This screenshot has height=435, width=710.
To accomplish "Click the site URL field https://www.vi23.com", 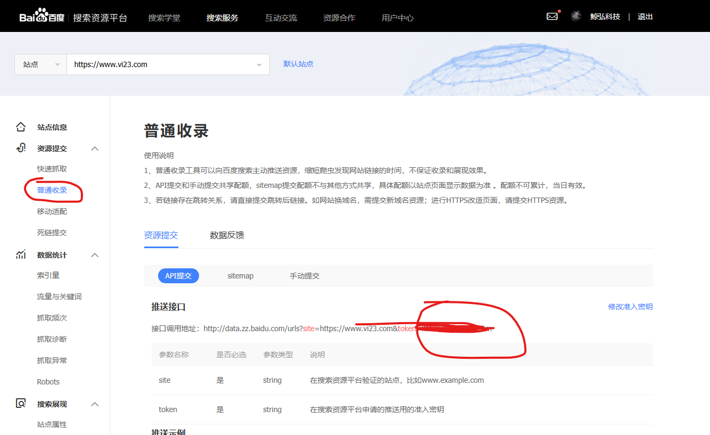I will point(168,64).
